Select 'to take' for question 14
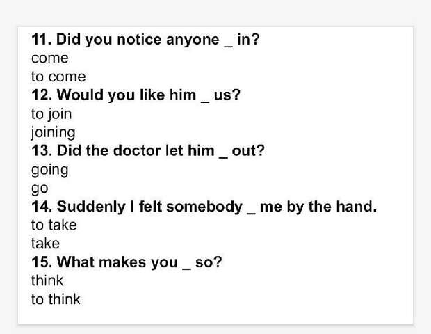431x334 pixels. coord(54,225)
